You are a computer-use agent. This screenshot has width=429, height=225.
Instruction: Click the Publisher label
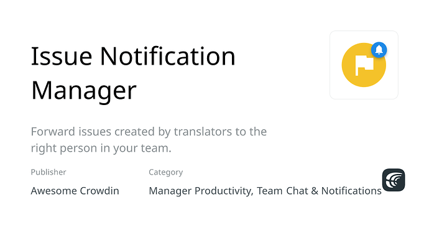coord(48,172)
